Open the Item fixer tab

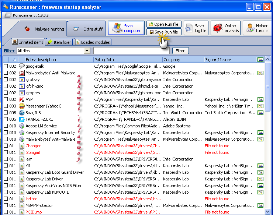tap(59, 42)
